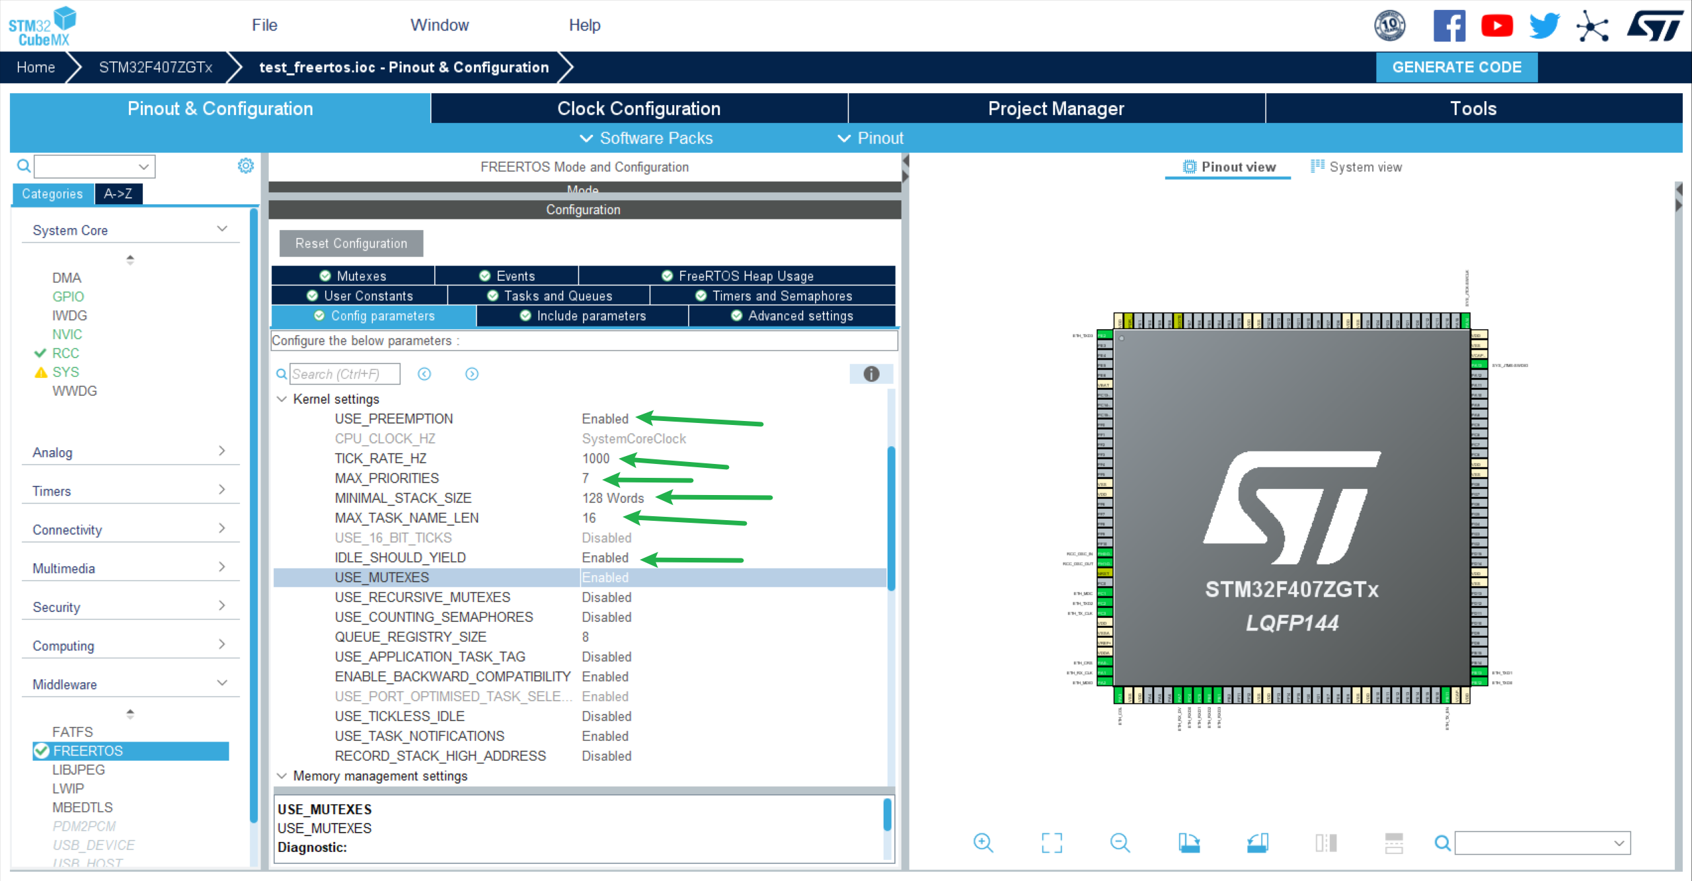The width and height of the screenshot is (1692, 881).
Task: Open the Window menu
Action: pyautogui.click(x=440, y=25)
